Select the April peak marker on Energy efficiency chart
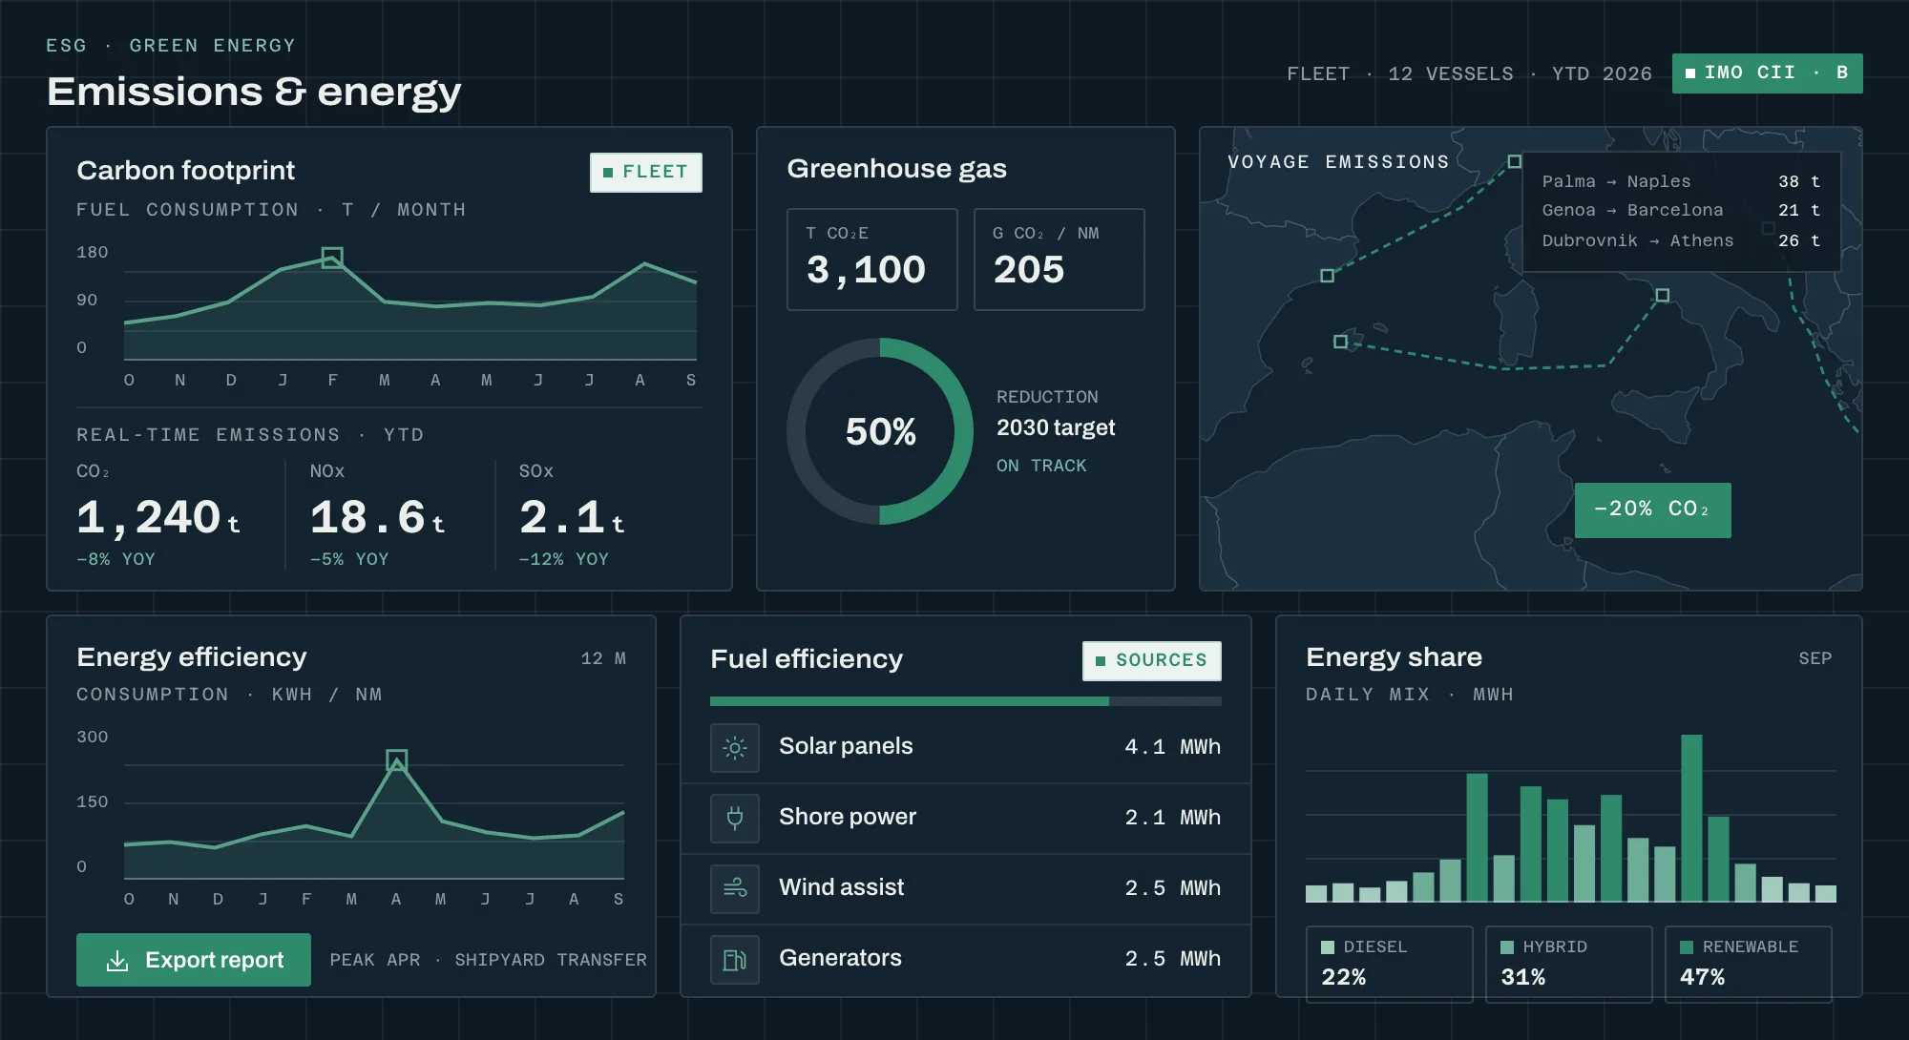The height and width of the screenshot is (1040, 1909). tap(397, 760)
